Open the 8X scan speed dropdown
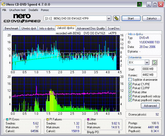The image size is (165, 136). tap(147, 62)
